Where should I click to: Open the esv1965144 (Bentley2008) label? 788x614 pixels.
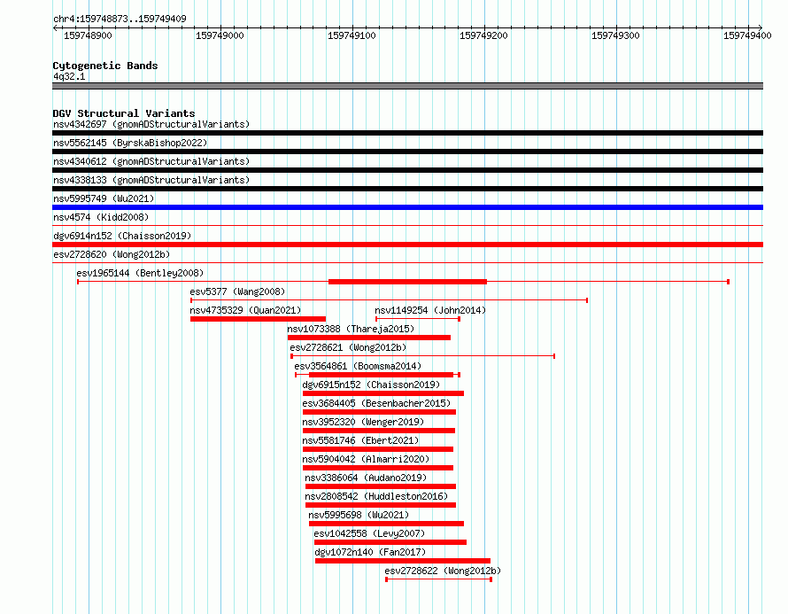tap(140, 273)
